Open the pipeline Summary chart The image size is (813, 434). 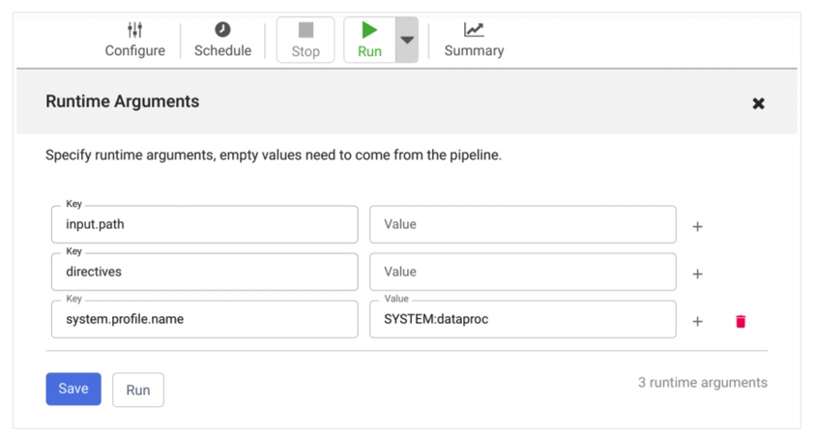pos(474,40)
